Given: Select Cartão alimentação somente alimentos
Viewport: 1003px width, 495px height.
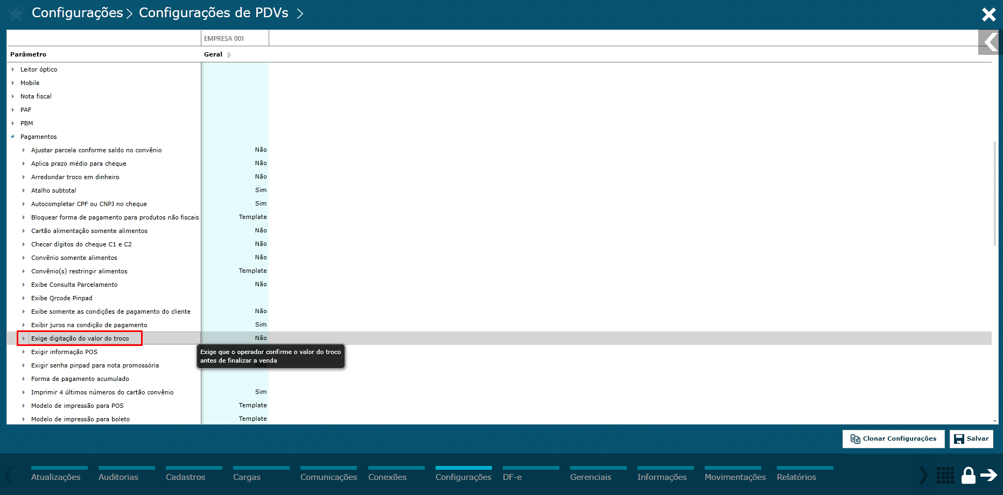Looking at the screenshot, I should 89,231.
